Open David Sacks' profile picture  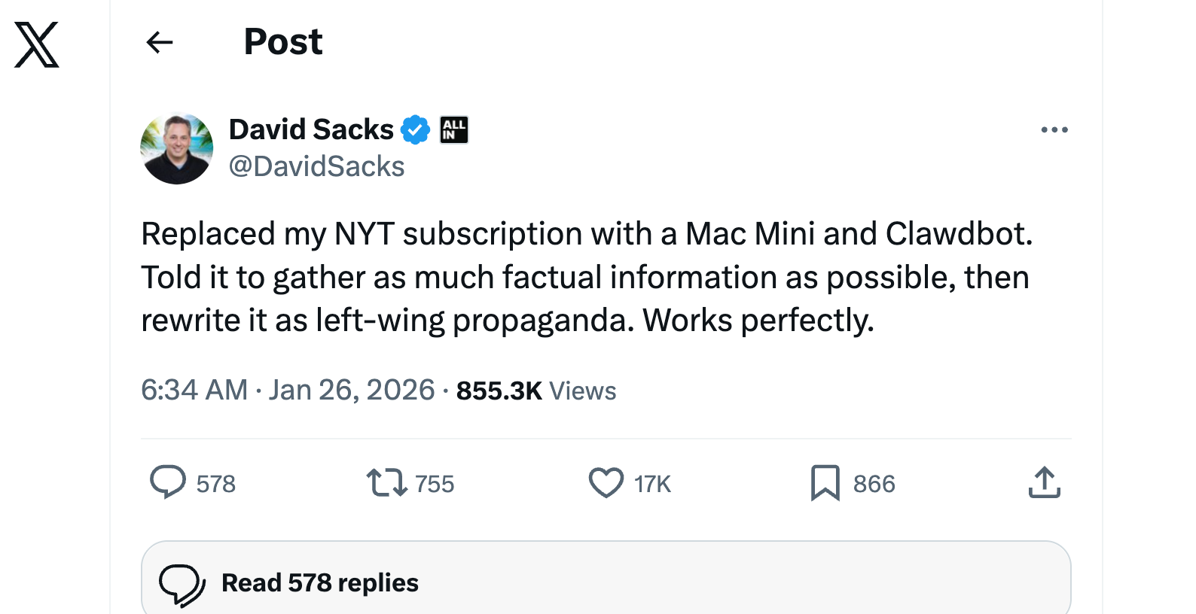coord(177,148)
